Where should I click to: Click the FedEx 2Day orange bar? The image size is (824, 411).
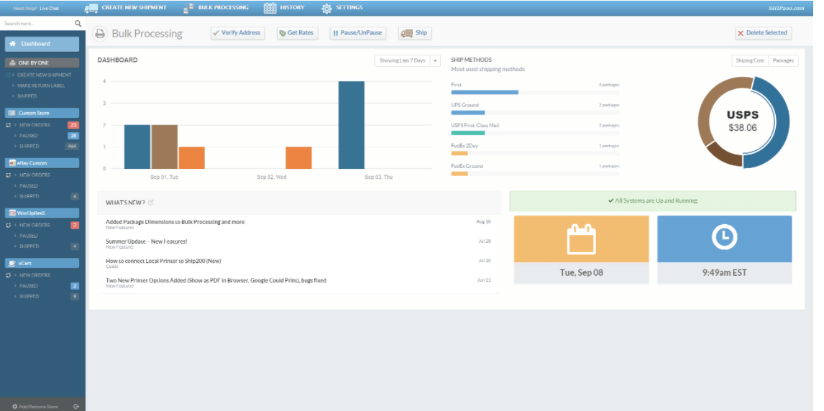459,153
